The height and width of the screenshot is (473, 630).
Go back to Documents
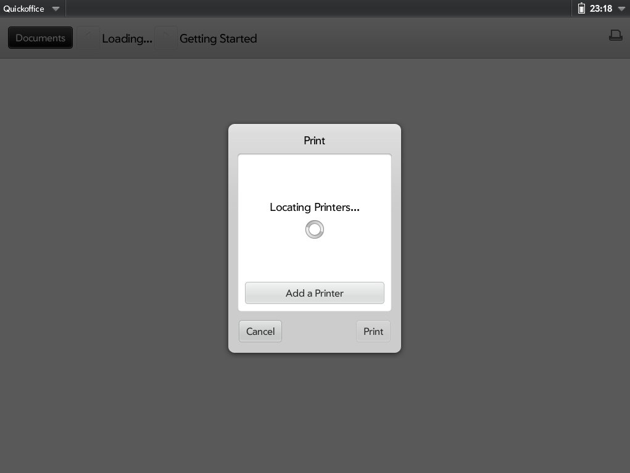(40, 38)
